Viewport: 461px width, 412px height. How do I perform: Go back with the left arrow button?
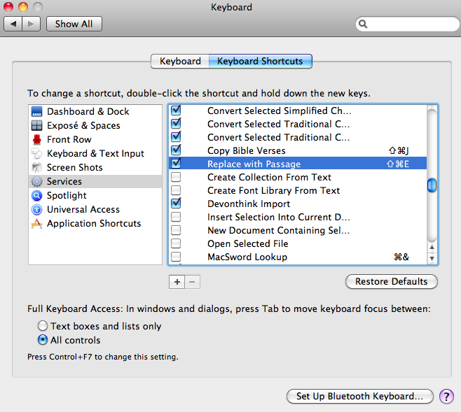[x=13, y=24]
